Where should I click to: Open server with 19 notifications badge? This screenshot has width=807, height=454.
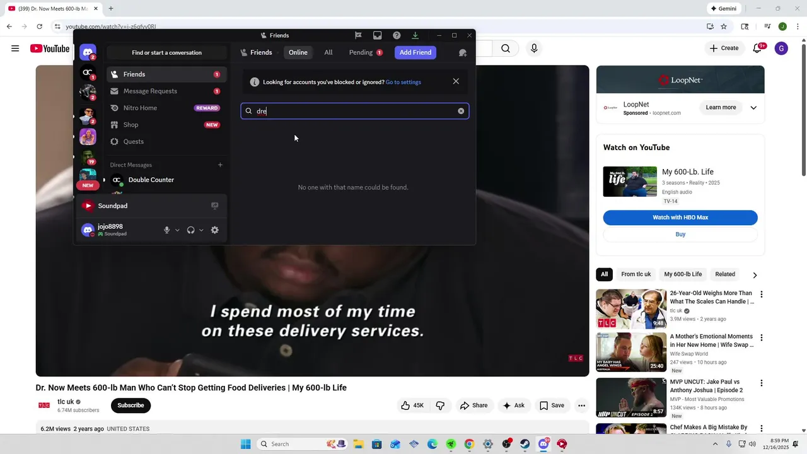coord(88,156)
